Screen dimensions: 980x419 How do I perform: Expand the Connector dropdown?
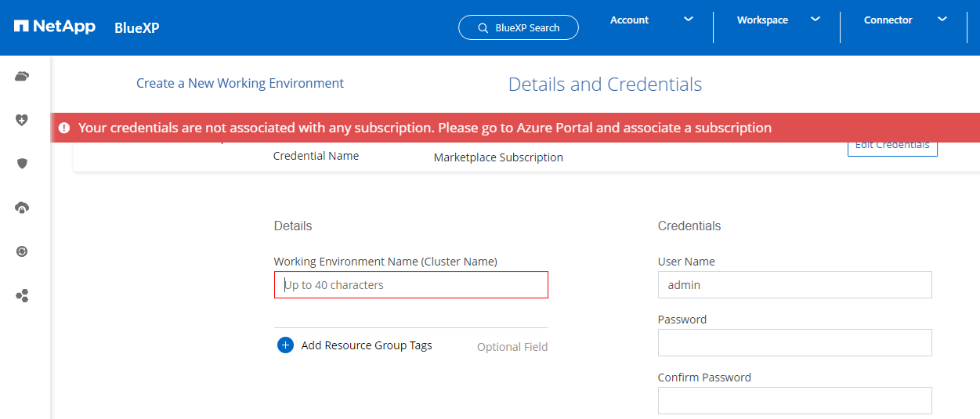pos(905,20)
